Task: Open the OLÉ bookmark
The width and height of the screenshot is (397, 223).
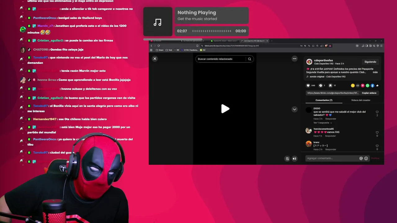Action: pos(203,50)
